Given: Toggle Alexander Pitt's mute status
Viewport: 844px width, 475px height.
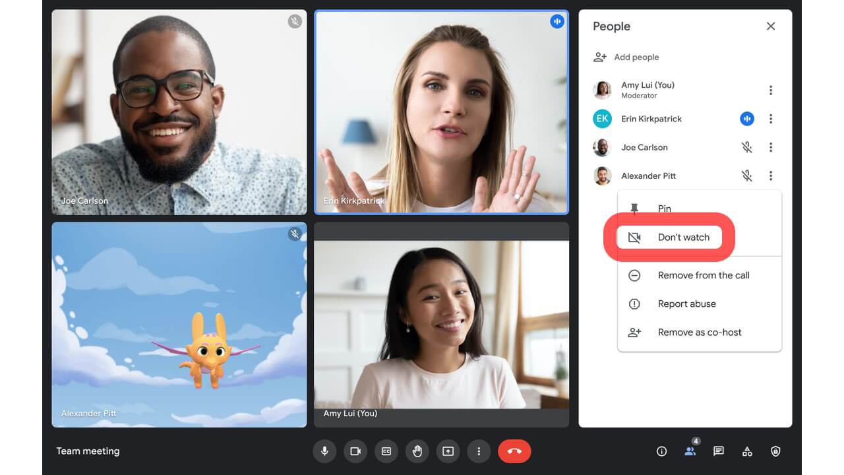Looking at the screenshot, I should point(747,175).
